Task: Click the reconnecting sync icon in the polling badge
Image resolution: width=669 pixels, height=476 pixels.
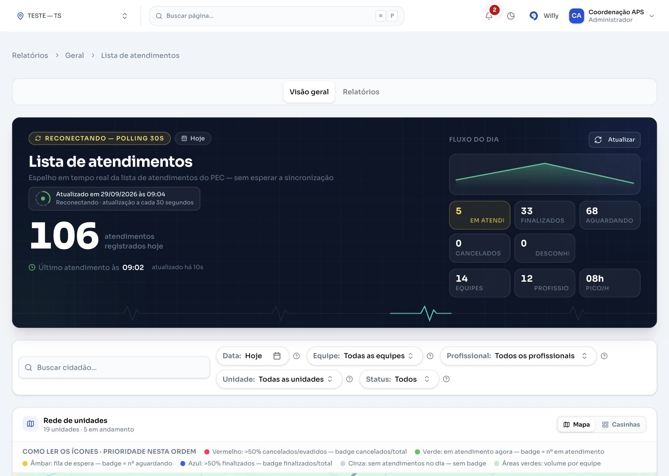Action: (x=38, y=138)
